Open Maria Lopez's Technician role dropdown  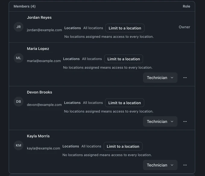pyautogui.click(x=160, y=78)
